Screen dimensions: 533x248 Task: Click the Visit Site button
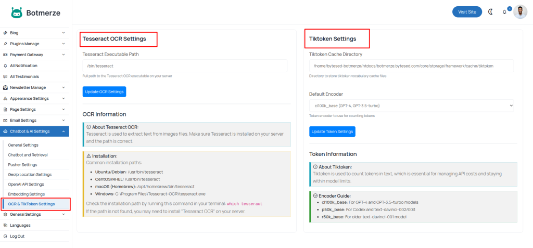467,12
